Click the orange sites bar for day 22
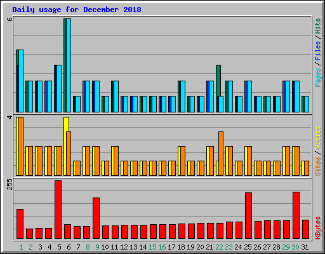This screenshot has height=254, width=325. click(221, 154)
